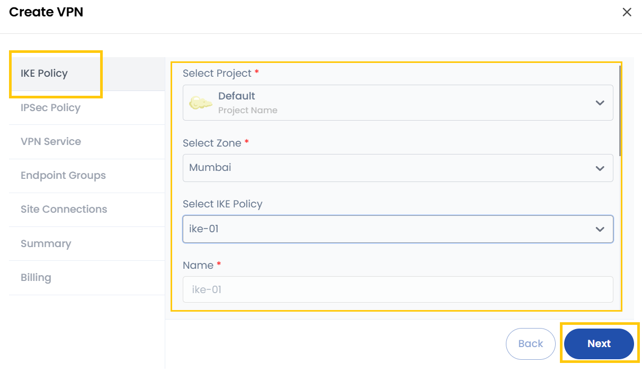The height and width of the screenshot is (382, 642).
Task: Click the yellow cloud project icon
Action: pos(201,103)
